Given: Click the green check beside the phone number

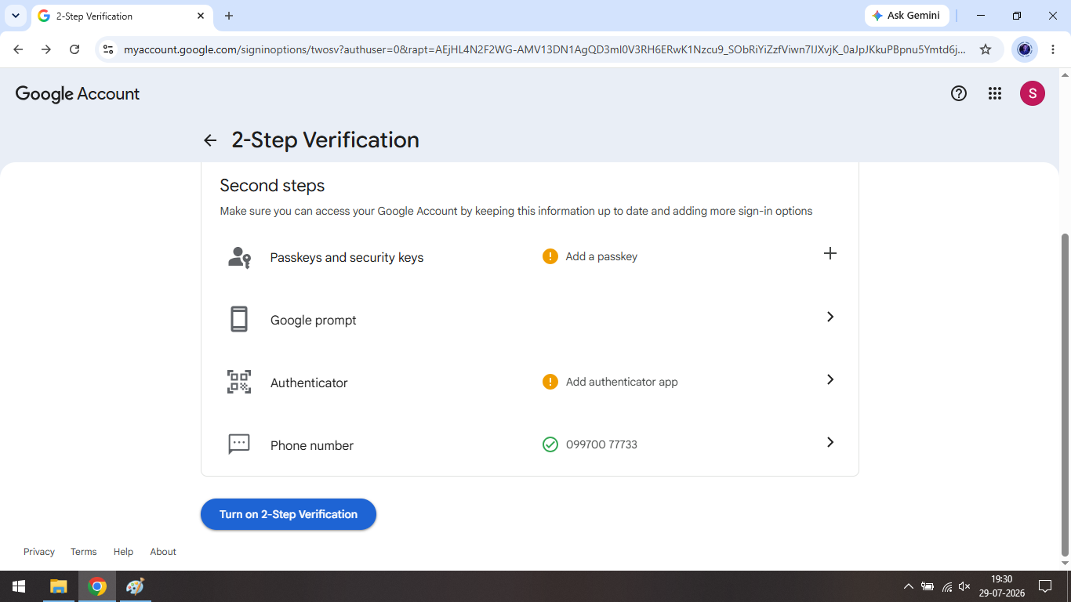Looking at the screenshot, I should (x=550, y=444).
